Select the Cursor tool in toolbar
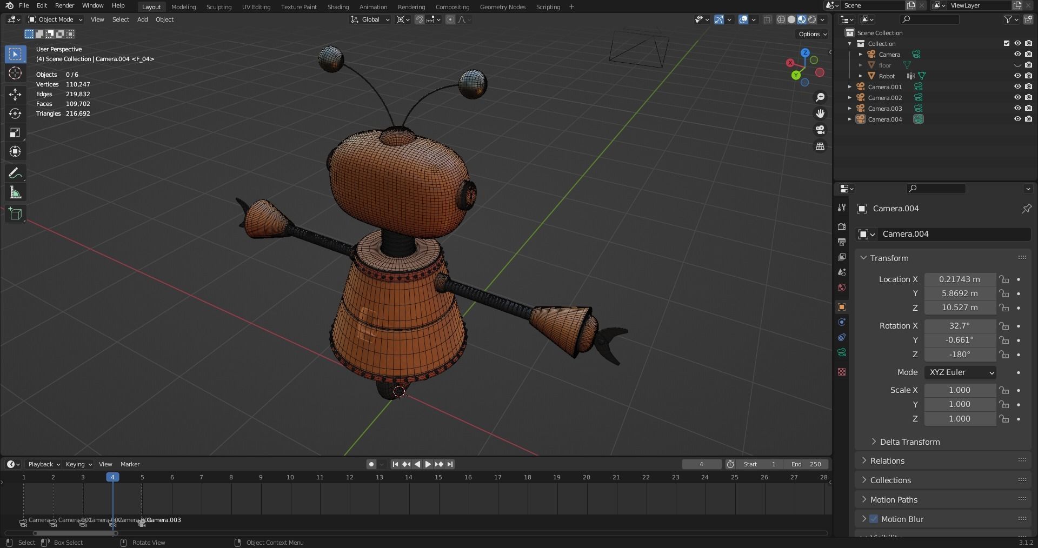 [15, 73]
